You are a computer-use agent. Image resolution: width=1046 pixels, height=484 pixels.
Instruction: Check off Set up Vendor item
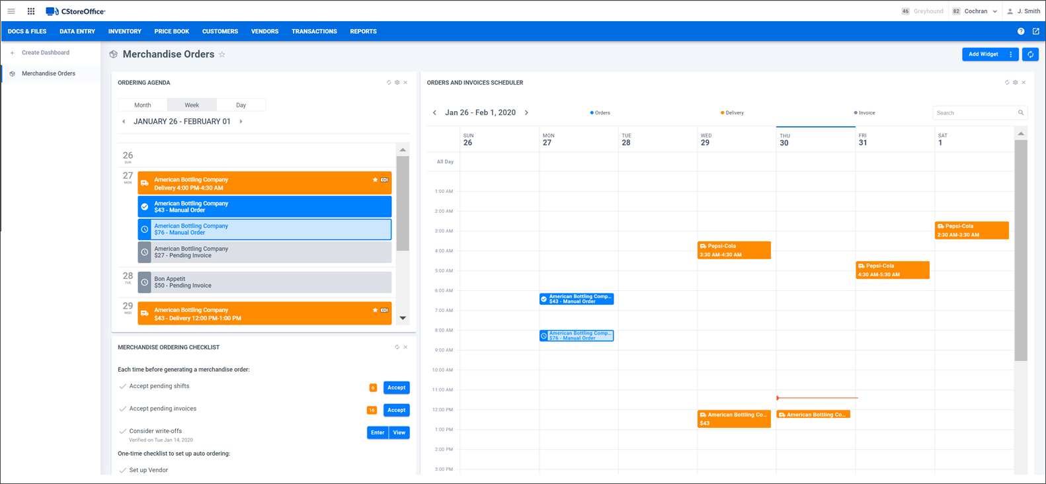coord(122,471)
